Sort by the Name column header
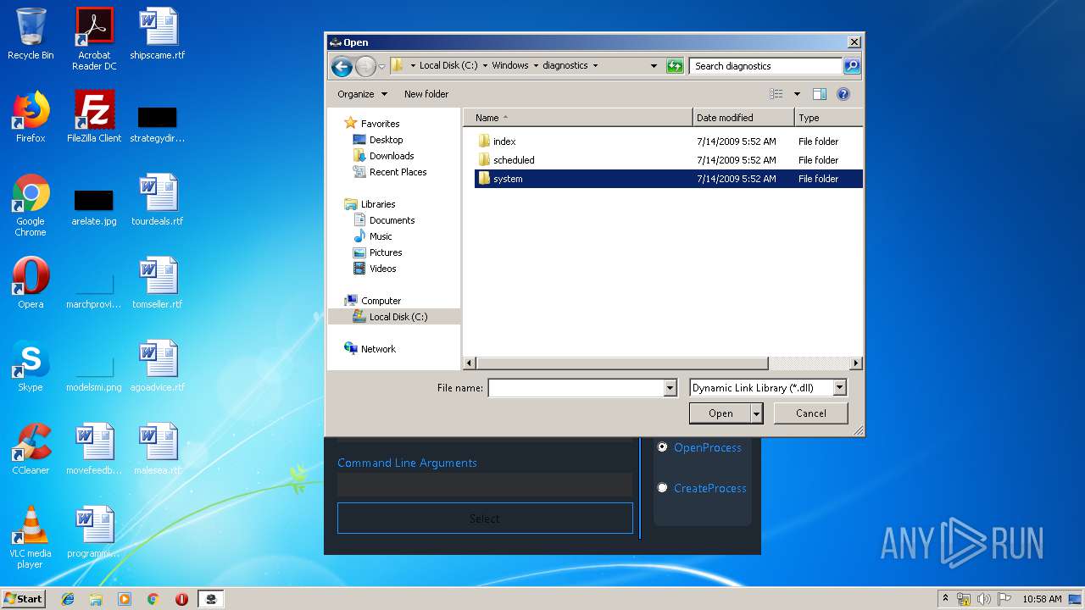The width and height of the screenshot is (1085, 610). (x=577, y=118)
